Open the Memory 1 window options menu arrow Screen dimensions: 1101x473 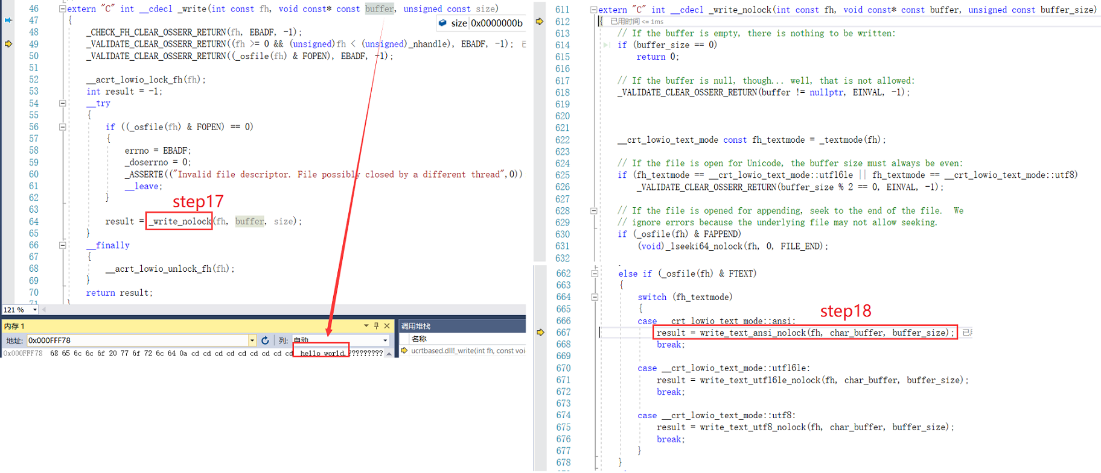[x=366, y=326]
